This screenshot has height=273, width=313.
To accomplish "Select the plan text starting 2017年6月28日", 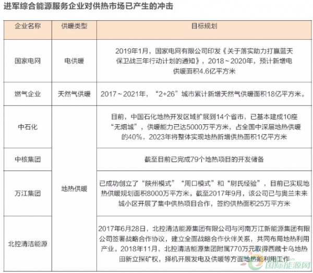I will point(204,244).
